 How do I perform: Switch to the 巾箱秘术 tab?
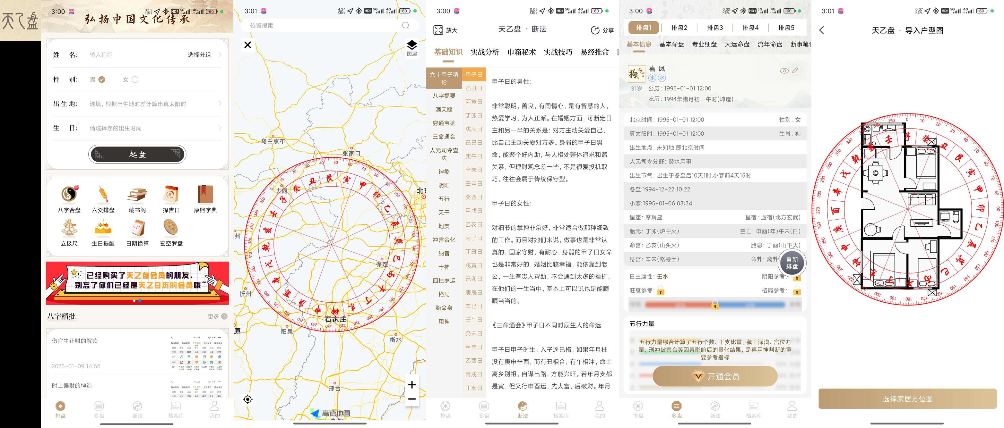521,52
